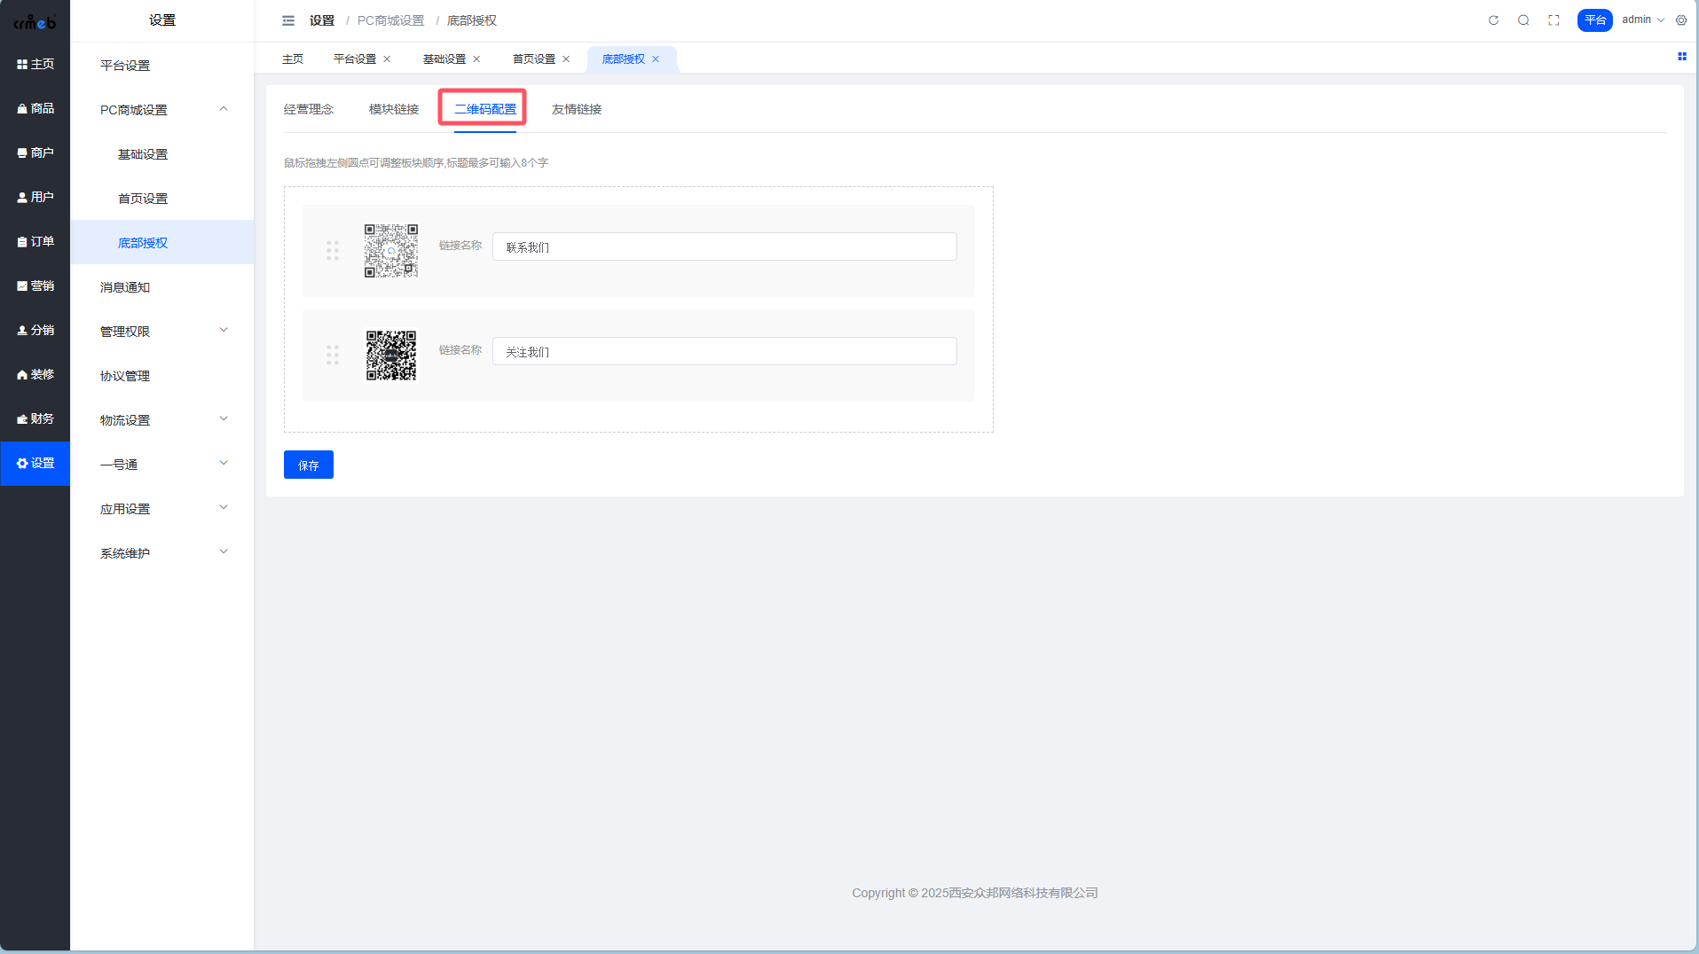
Task: Toggle fullscreen mode icon
Action: point(1553,20)
